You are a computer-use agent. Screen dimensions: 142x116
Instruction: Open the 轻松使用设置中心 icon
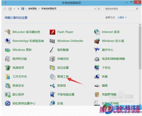click(x=8, y=103)
